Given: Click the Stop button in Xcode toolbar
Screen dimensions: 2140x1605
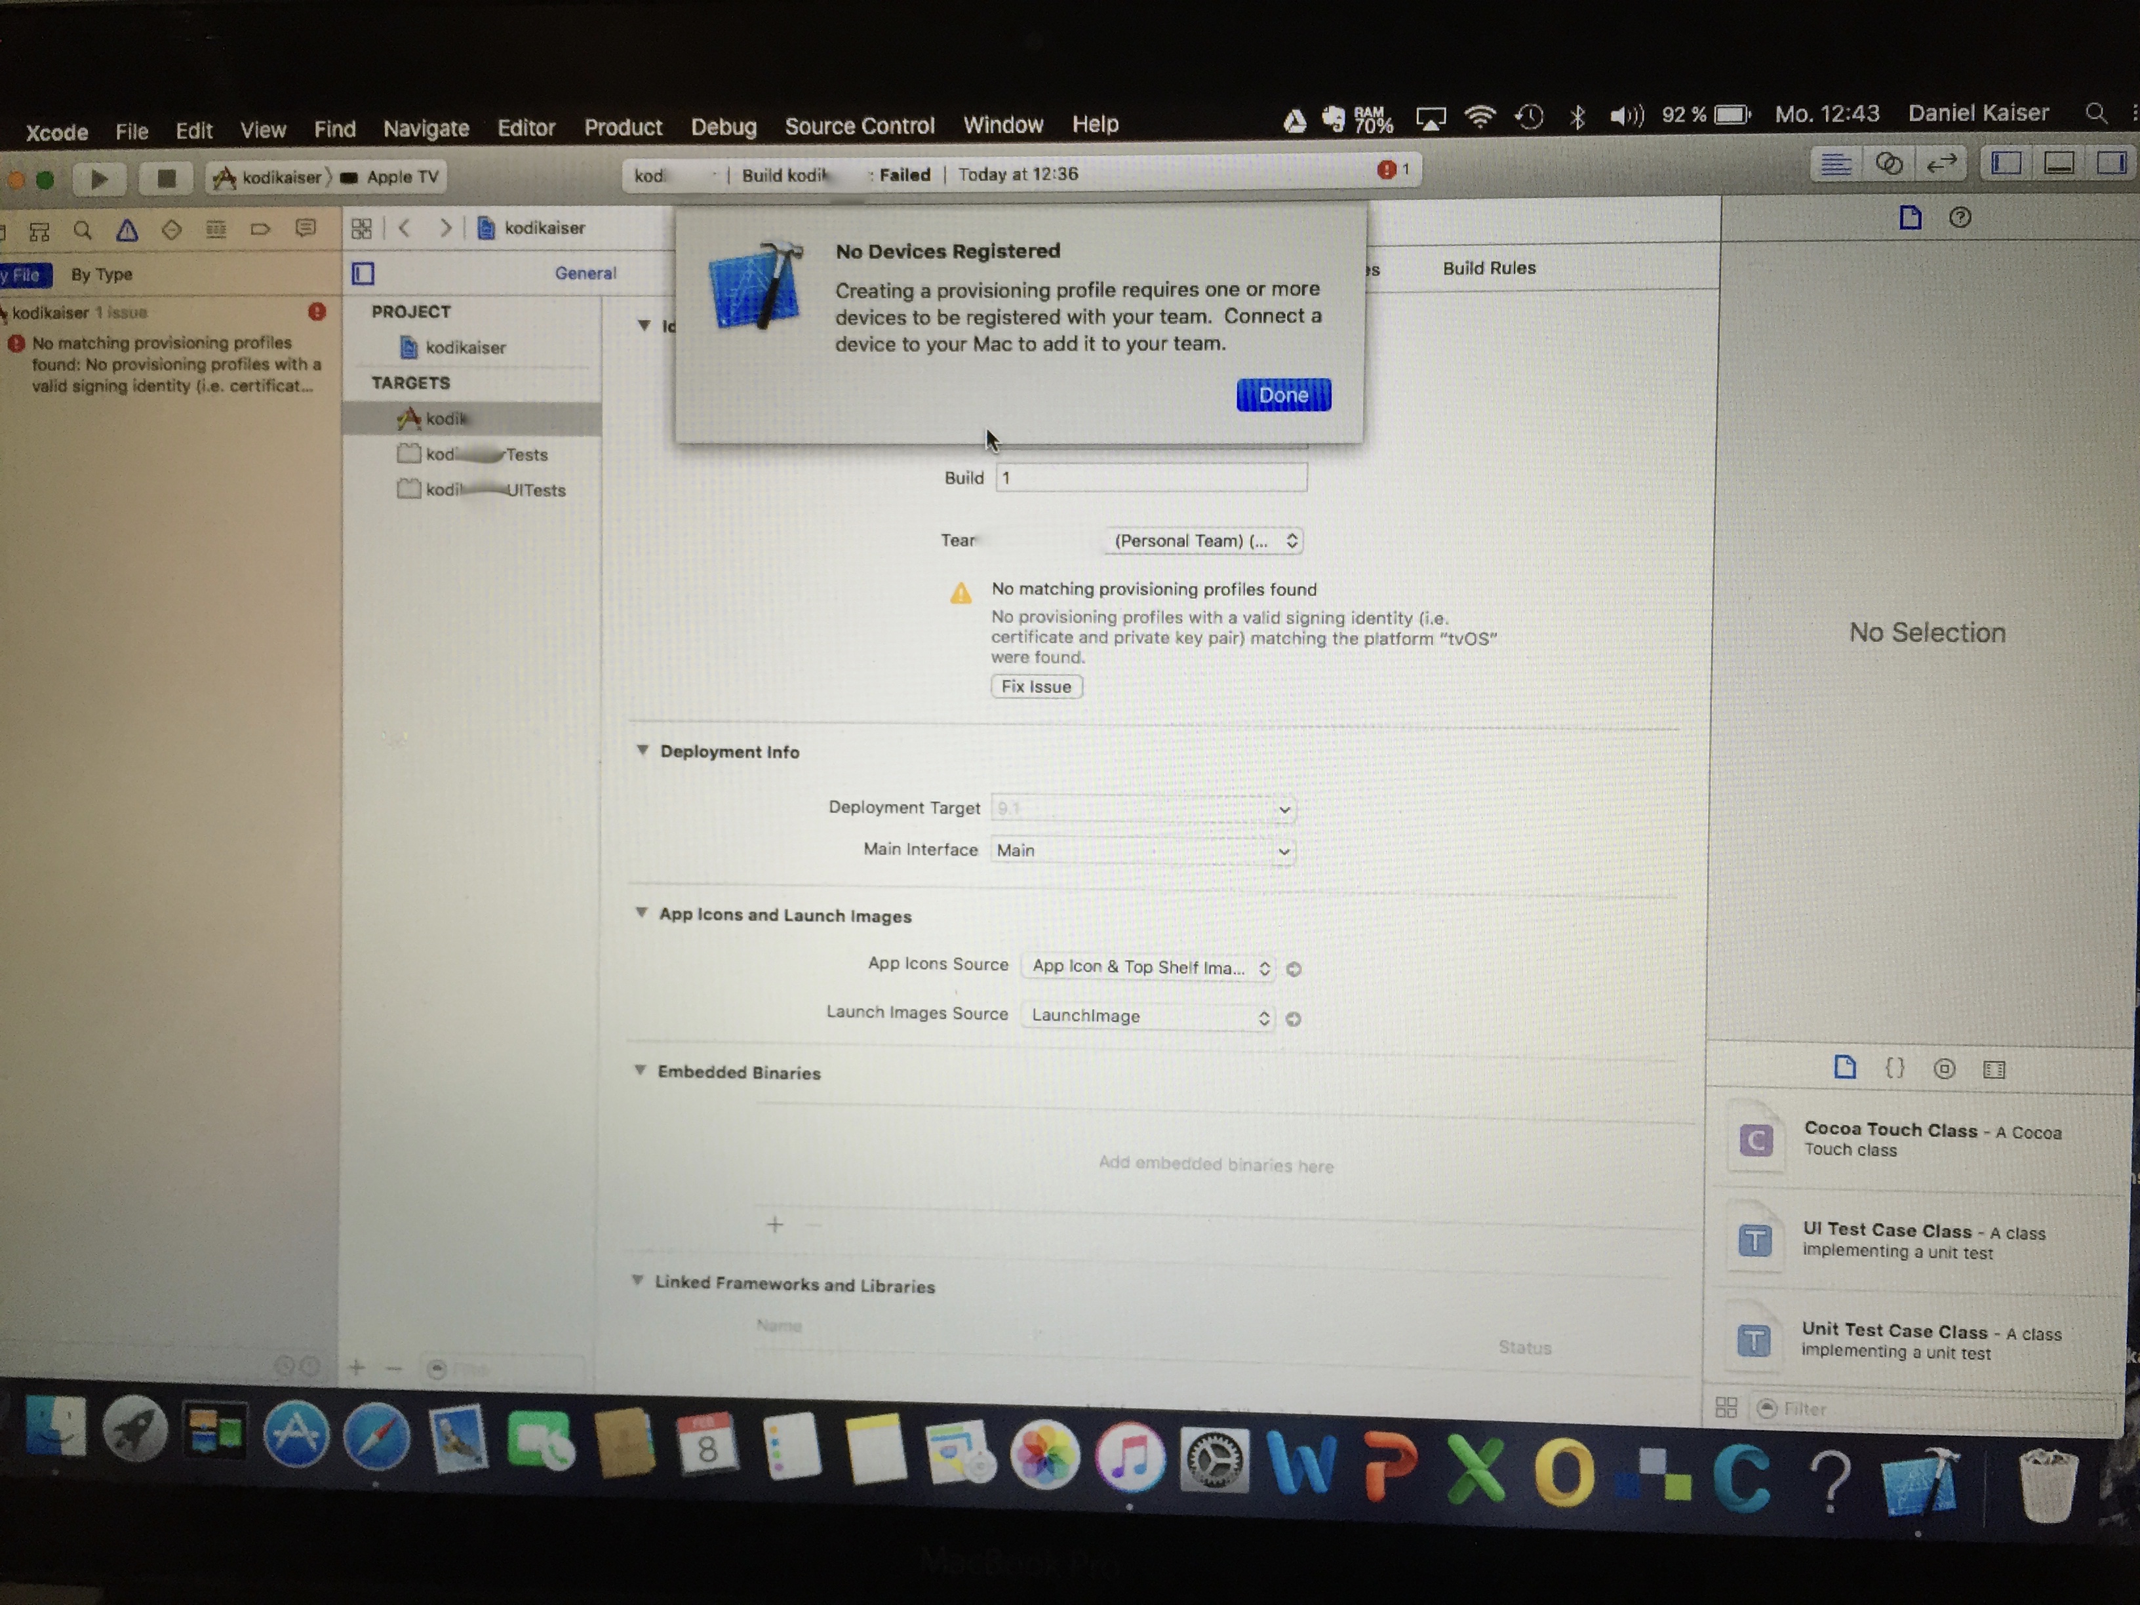Looking at the screenshot, I should tap(165, 178).
